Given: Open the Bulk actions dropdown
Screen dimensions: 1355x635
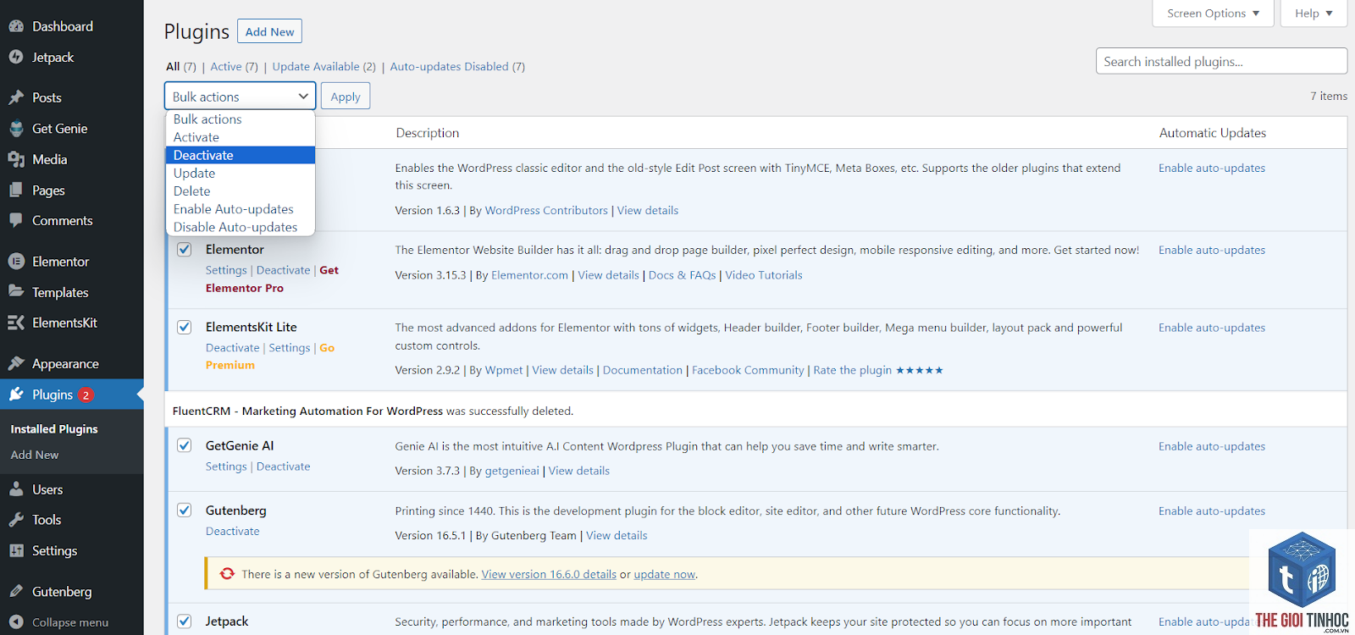Looking at the screenshot, I should coord(240,96).
